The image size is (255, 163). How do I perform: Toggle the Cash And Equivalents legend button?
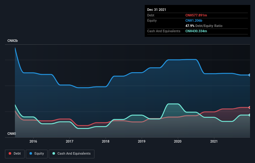pyautogui.click(x=71, y=154)
